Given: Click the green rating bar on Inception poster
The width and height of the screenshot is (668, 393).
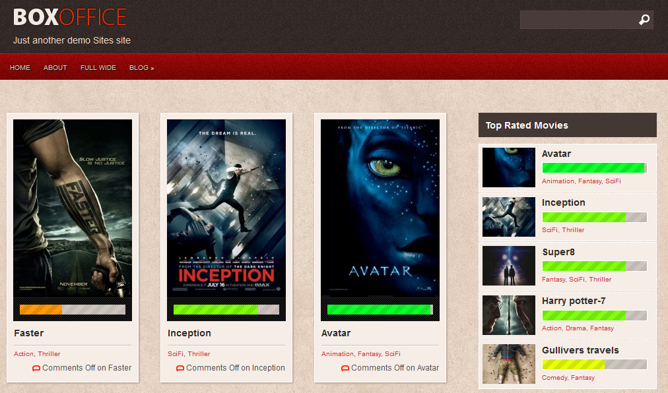Looking at the screenshot, I should coord(226,309).
